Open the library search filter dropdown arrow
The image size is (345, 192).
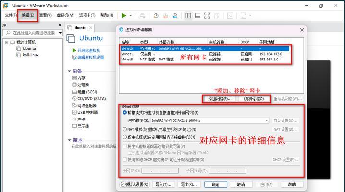tap(60, 33)
